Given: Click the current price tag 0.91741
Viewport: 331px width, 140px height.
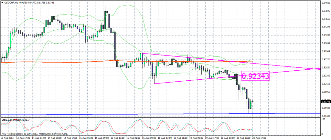Looking at the screenshot, I should 326,102.
